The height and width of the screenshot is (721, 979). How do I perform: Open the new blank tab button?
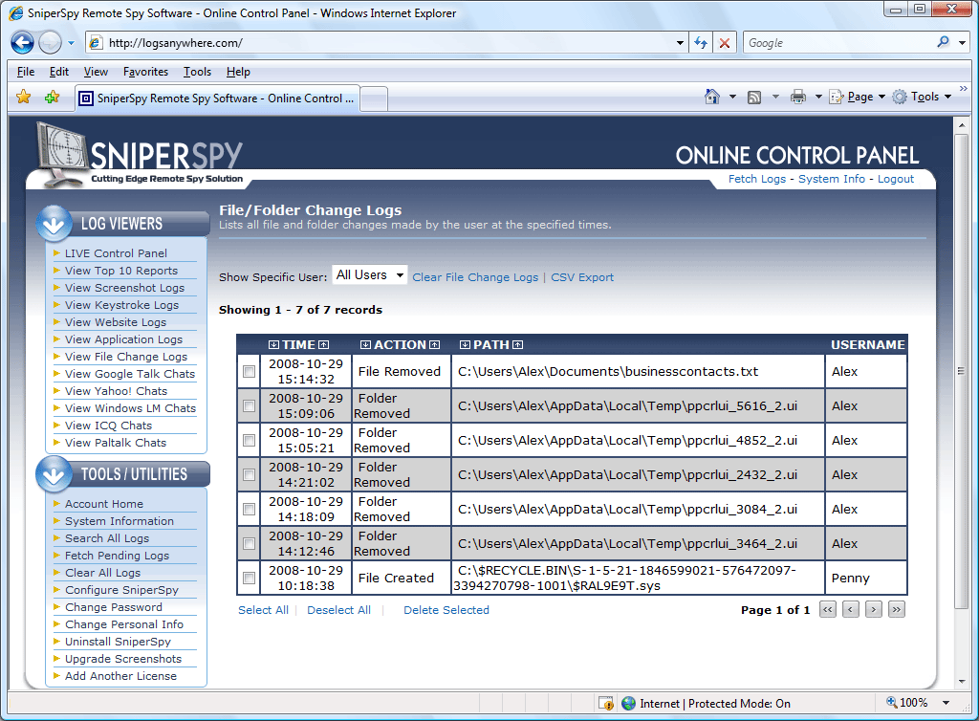click(374, 99)
